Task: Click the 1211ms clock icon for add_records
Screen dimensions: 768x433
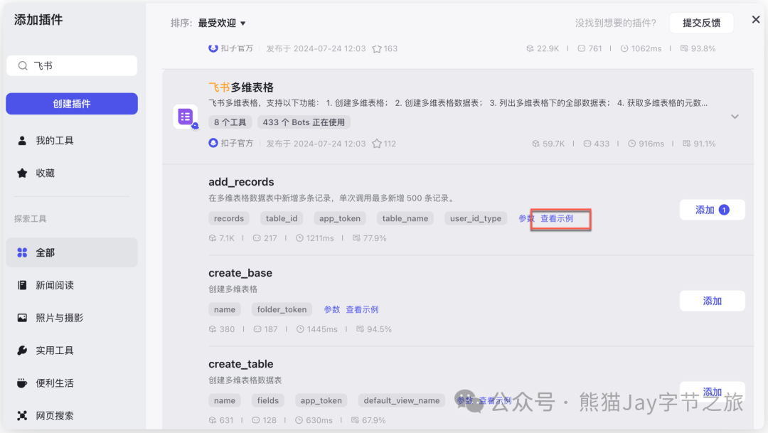Action: point(300,238)
